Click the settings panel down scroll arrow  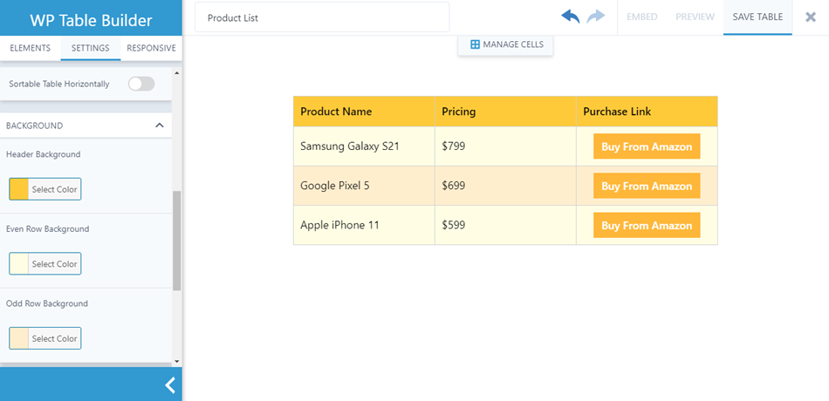click(176, 361)
